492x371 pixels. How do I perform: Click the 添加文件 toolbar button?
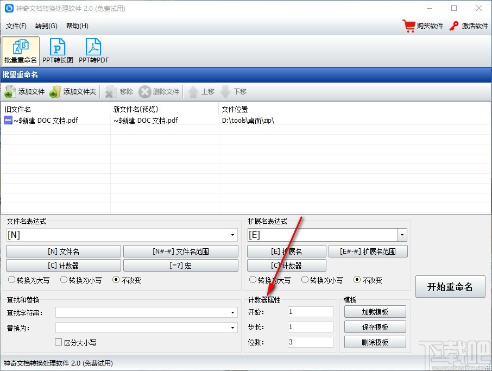[25, 92]
